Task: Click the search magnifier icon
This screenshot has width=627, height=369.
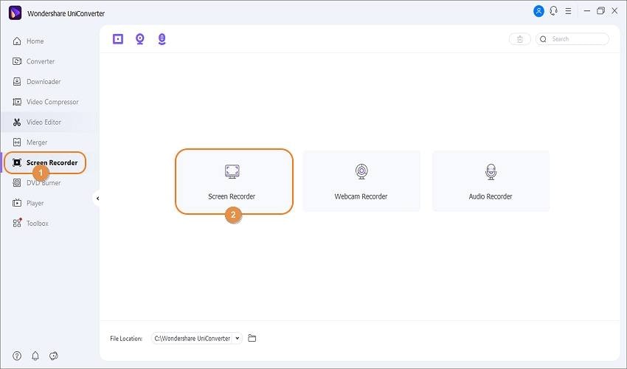Action: pyautogui.click(x=543, y=39)
